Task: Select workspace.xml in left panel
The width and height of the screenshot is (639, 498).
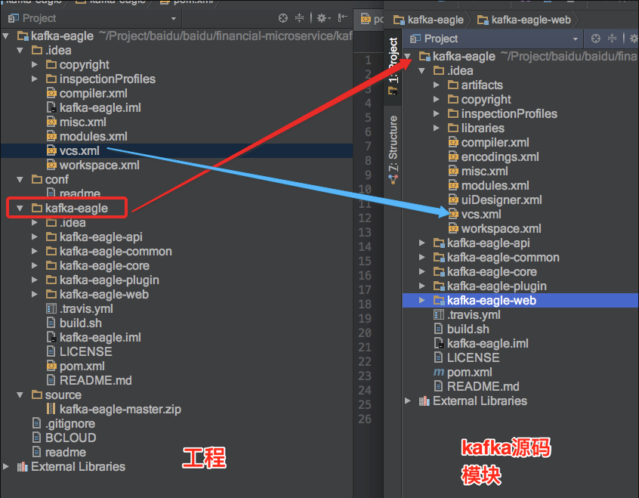Action: pos(93,165)
